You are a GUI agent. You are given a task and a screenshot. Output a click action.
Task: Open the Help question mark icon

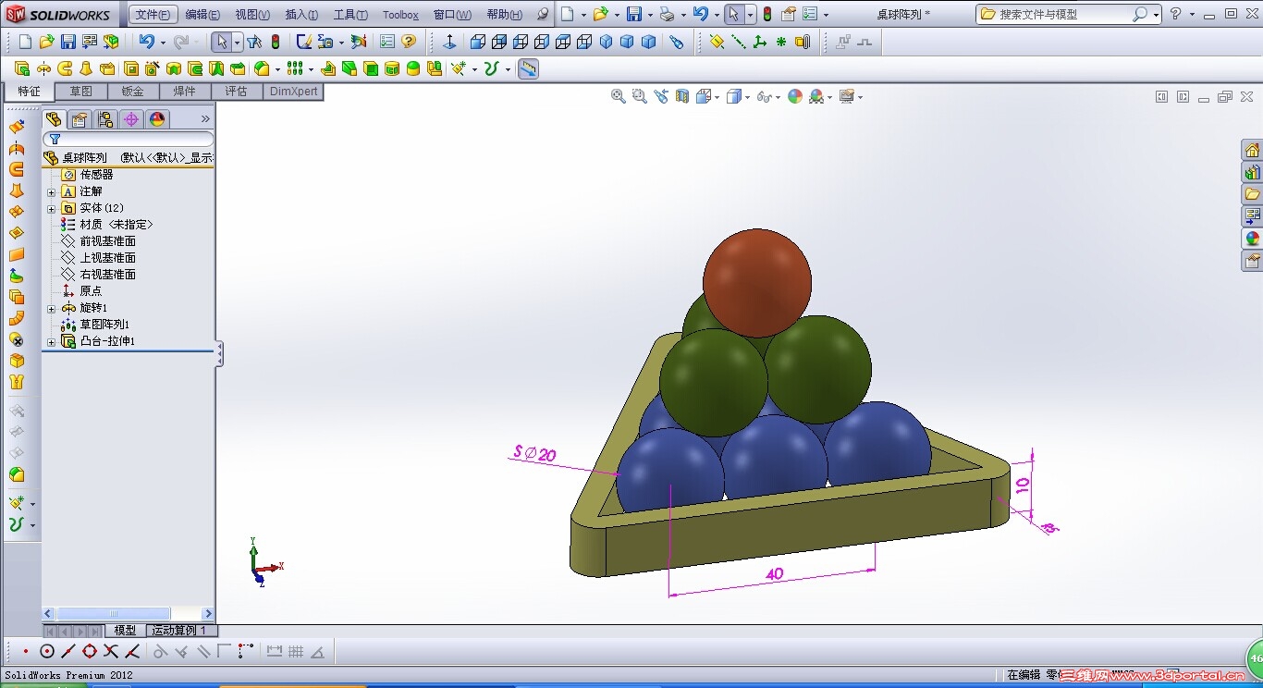point(1176,14)
